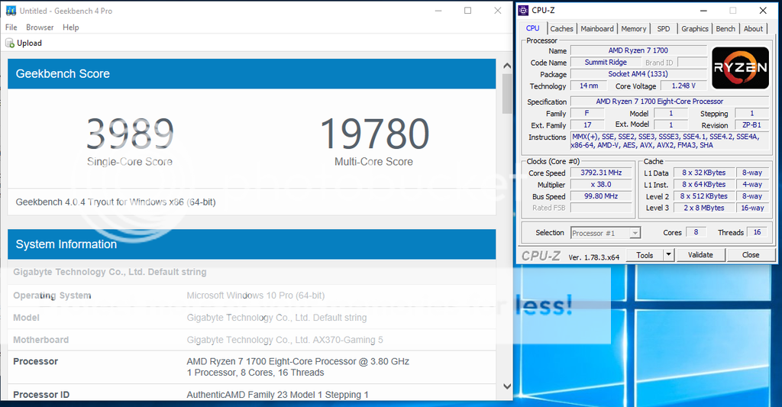The height and width of the screenshot is (407, 782).
Task: Click the Upload icon in Geekbench toolbar
Action: (x=11, y=44)
